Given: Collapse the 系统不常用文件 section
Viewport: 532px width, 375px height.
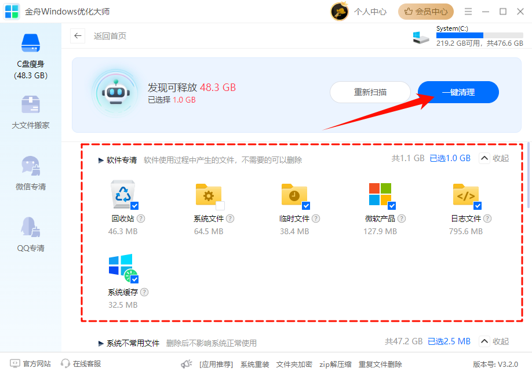Looking at the screenshot, I should click(x=493, y=341).
